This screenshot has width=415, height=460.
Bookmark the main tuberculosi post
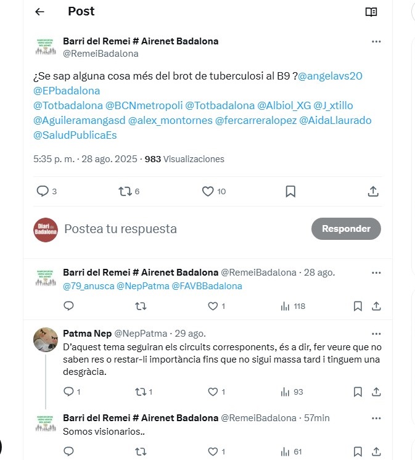pos(290,192)
